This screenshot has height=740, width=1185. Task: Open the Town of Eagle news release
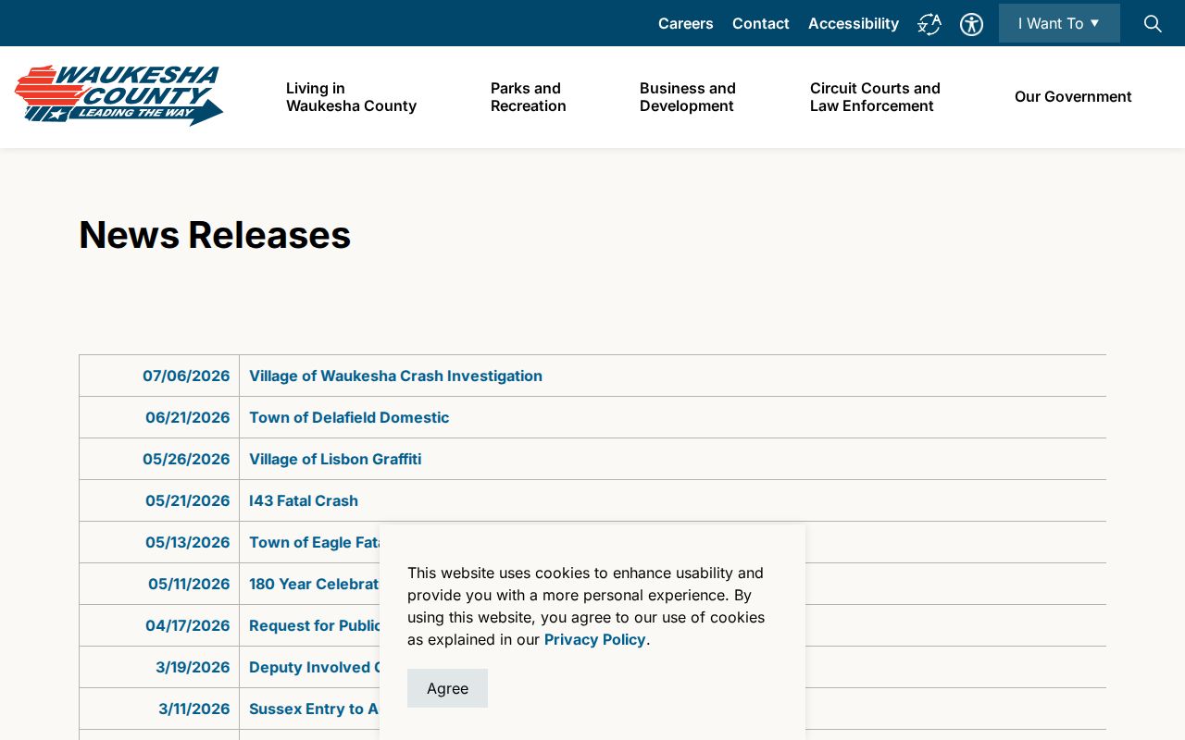click(314, 542)
